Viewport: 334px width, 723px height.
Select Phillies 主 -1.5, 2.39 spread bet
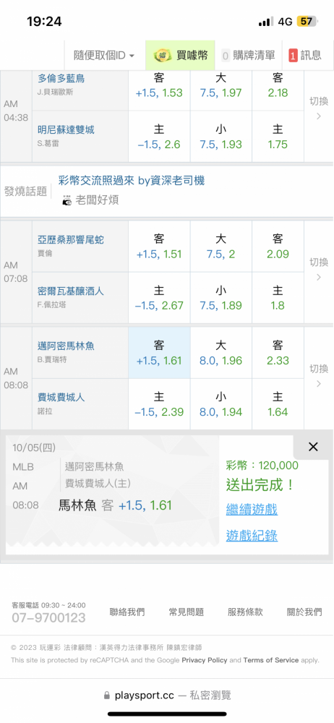point(159,404)
